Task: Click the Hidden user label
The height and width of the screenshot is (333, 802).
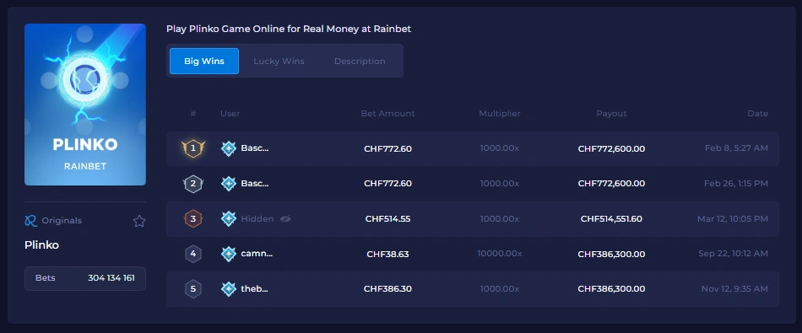Action: 257,218
